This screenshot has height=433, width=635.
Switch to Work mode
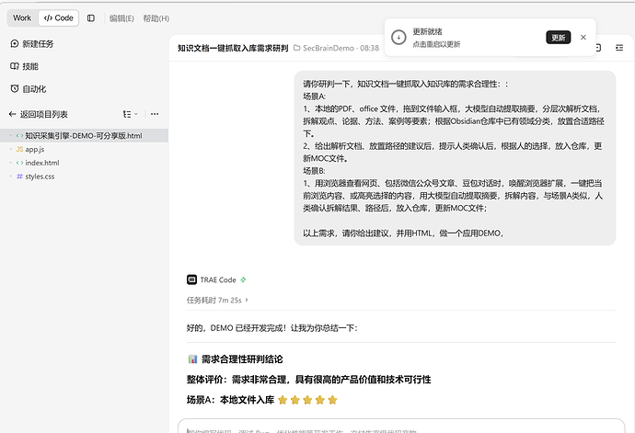click(x=22, y=18)
